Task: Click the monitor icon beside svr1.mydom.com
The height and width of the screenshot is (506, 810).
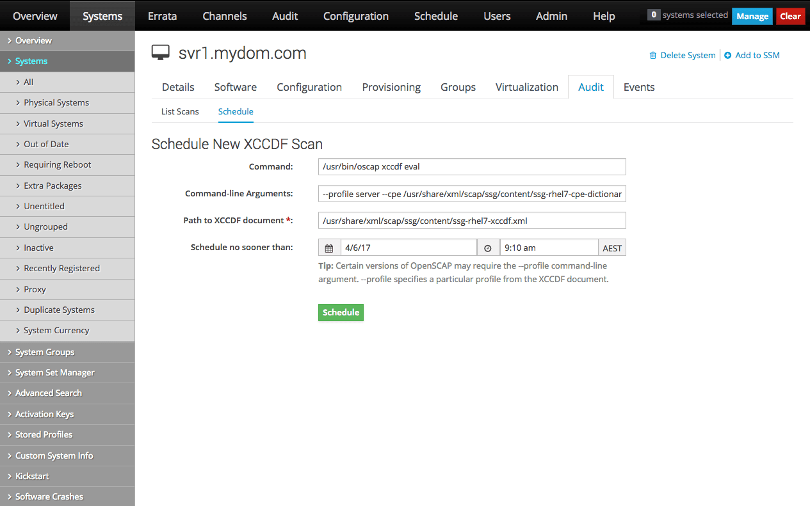Action: point(161,53)
